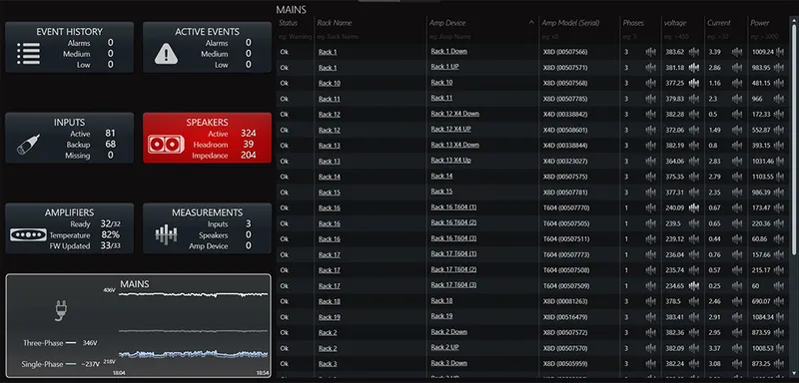Open the Amplifiers summary tile
This screenshot has width=799, height=383.
[x=69, y=228]
